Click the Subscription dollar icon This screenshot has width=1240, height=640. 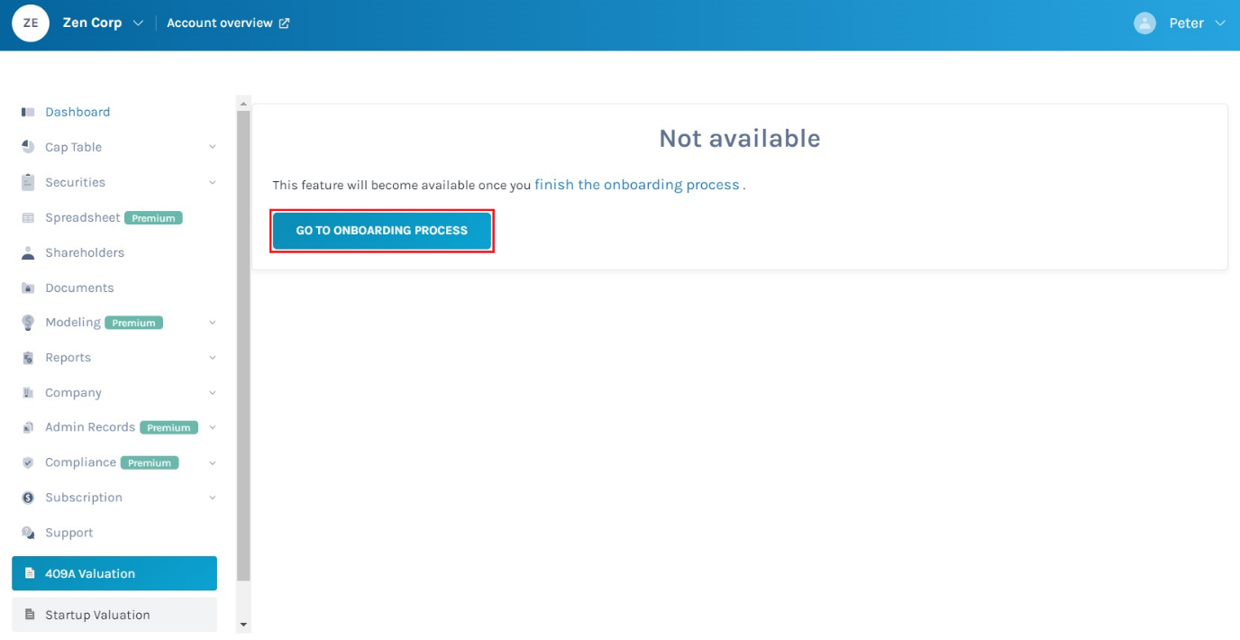pyautogui.click(x=28, y=498)
